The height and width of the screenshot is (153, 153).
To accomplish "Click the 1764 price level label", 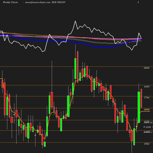I will pos(147,98).
